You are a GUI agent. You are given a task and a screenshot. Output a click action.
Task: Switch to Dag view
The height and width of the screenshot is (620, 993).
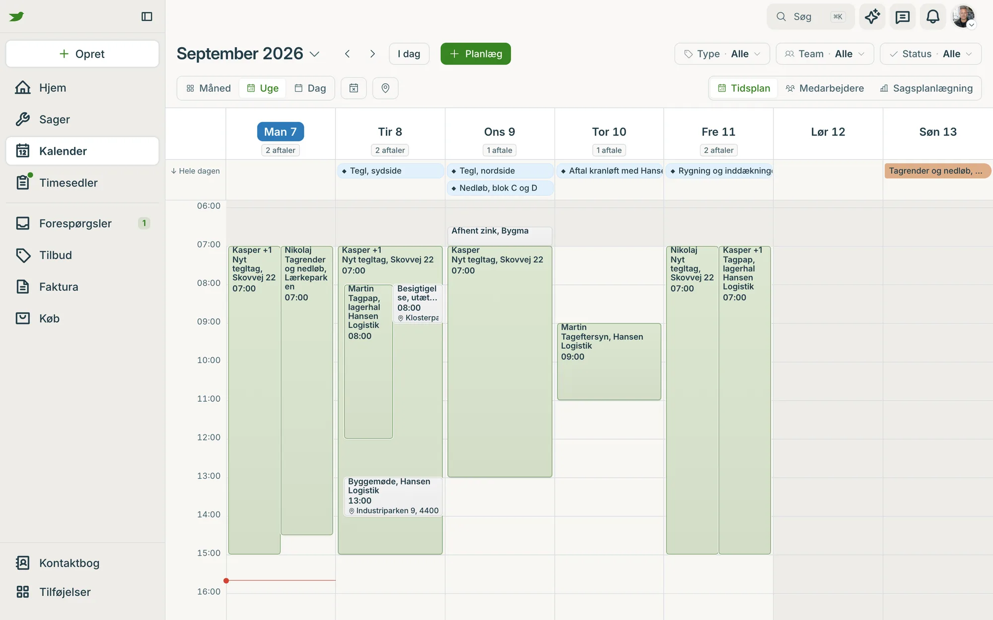[310, 88]
